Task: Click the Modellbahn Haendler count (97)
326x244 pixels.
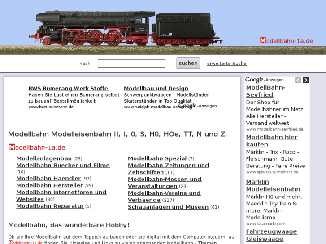Action: [x=87, y=179]
